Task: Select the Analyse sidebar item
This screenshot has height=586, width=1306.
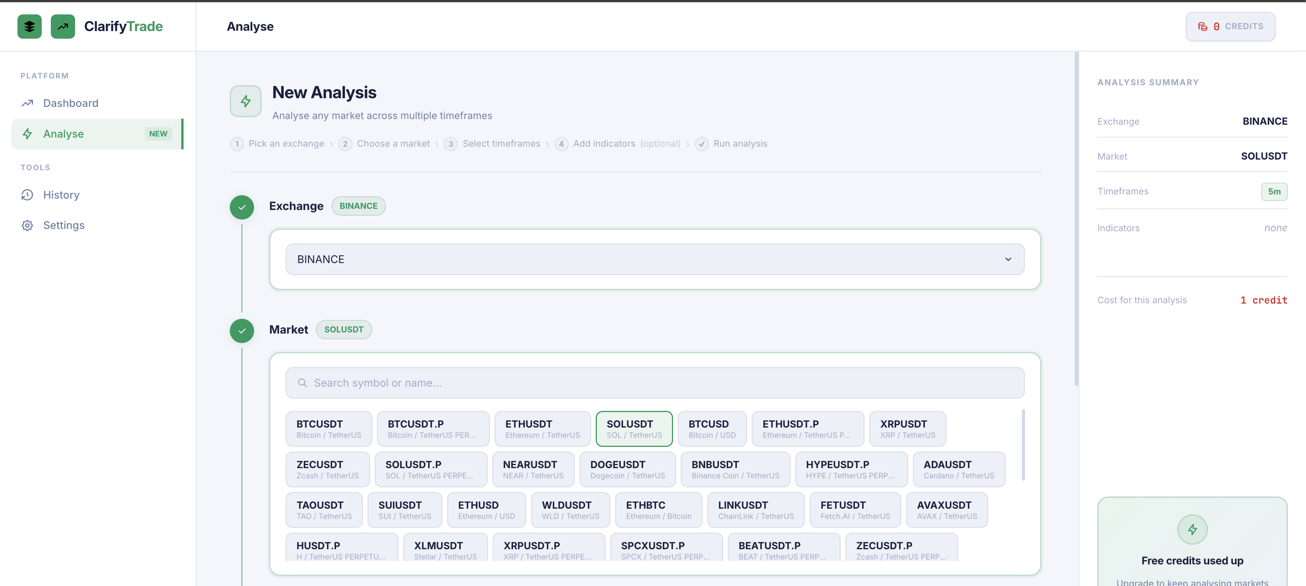Action: click(x=97, y=134)
